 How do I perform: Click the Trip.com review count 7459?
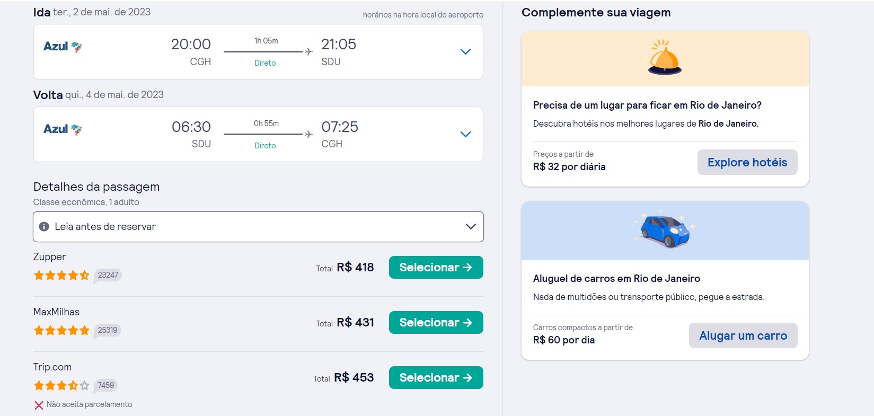point(106,385)
